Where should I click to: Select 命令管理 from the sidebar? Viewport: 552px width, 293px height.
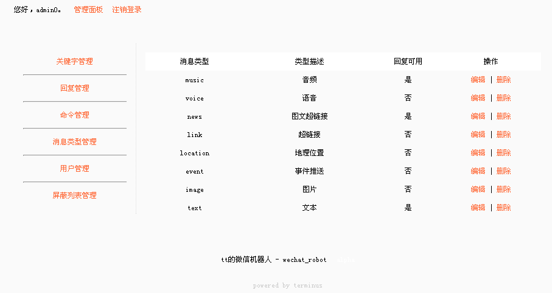click(74, 115)
